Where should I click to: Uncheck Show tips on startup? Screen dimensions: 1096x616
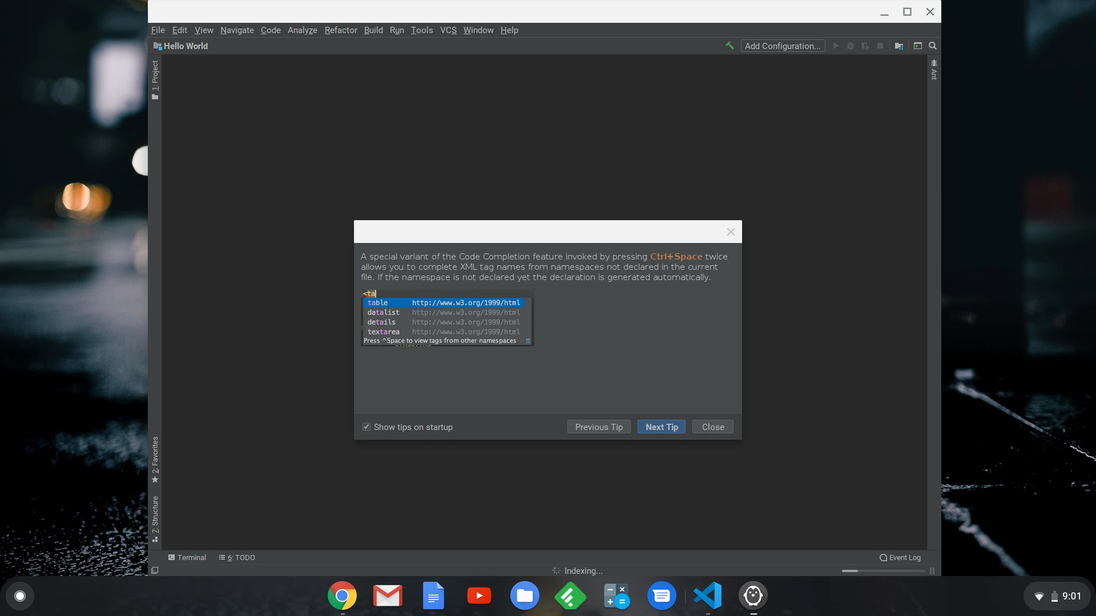pos(366,427)
